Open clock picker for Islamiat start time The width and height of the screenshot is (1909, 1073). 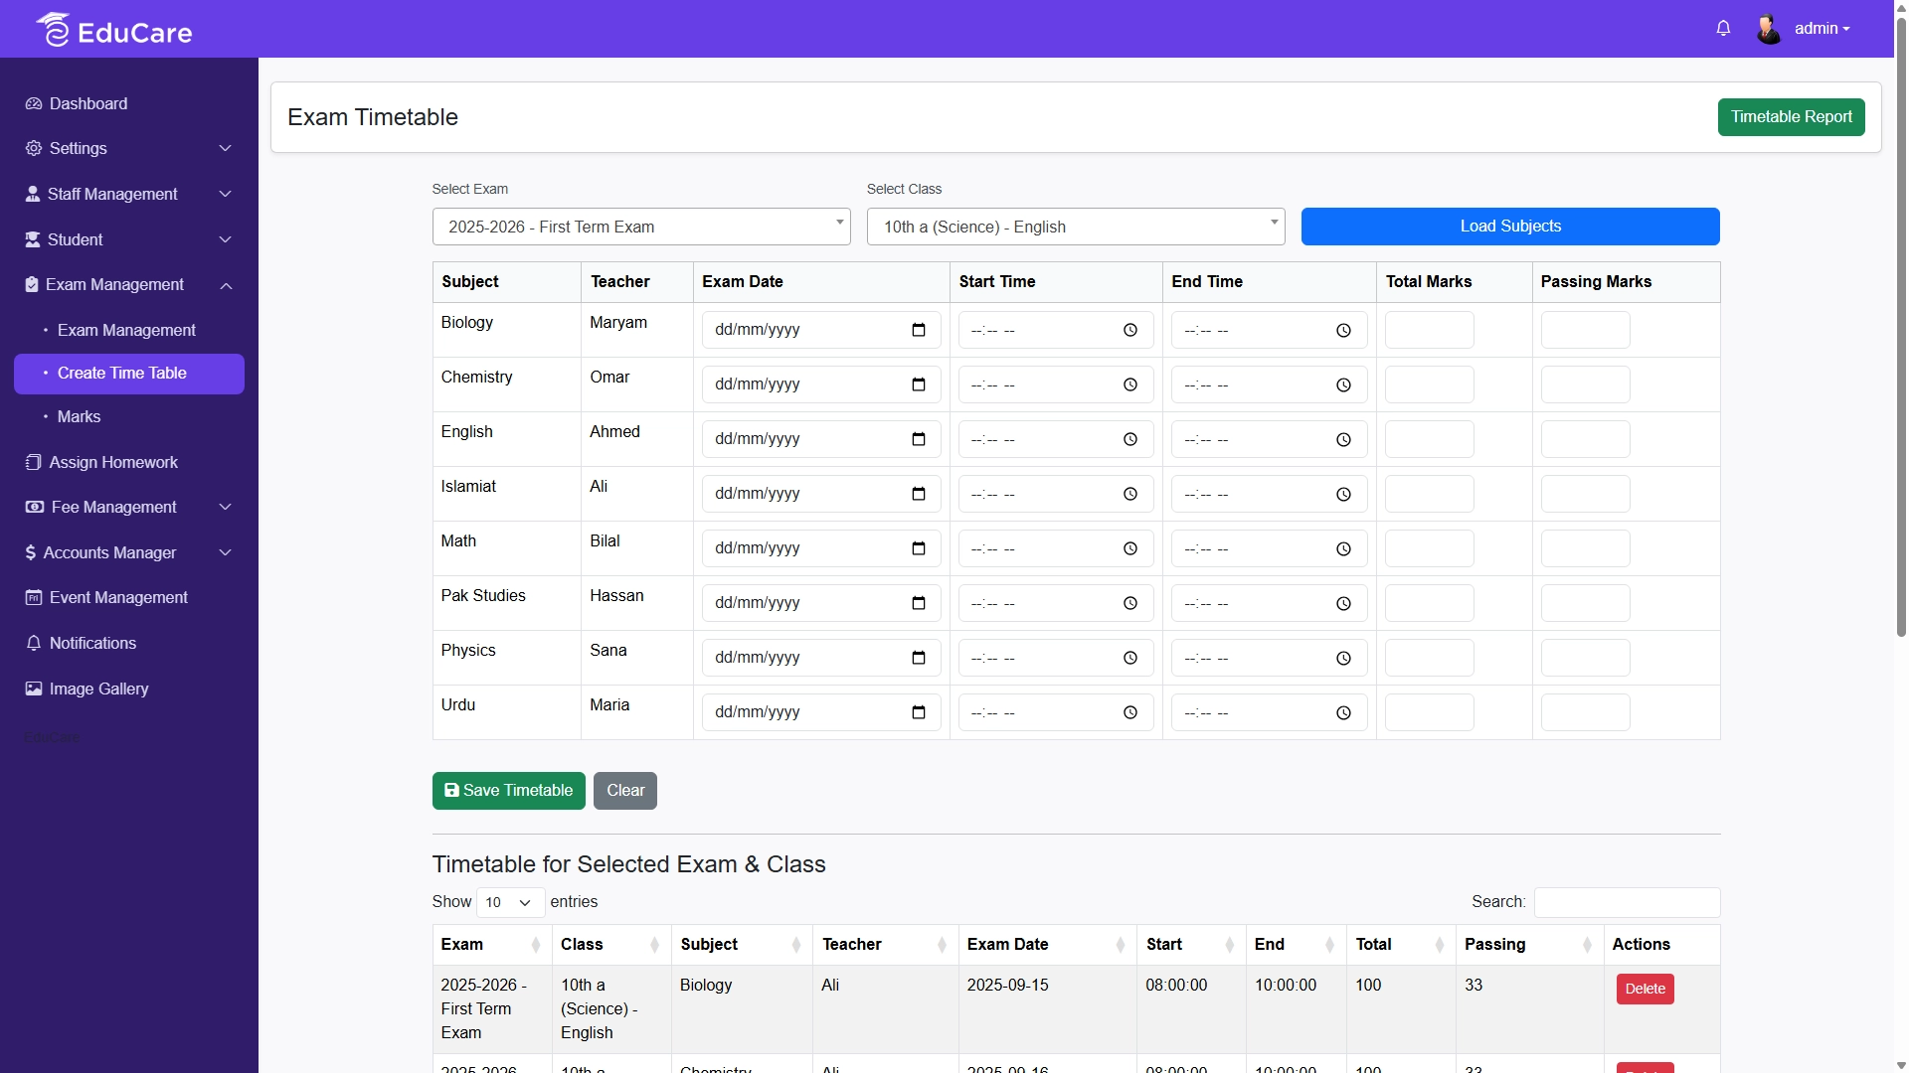click(x=1130, y=494)
